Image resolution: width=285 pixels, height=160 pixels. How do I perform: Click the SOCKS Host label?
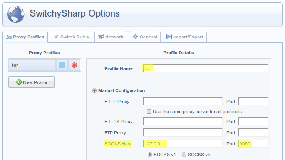pyautogui.click(x=118, y=144)
